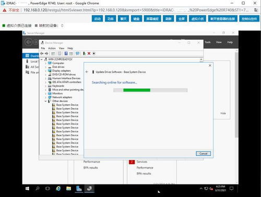261x197 pixels.
Task: Open the iDRAC 键盘 (Keyboard) button
Action: coord(136,19)
